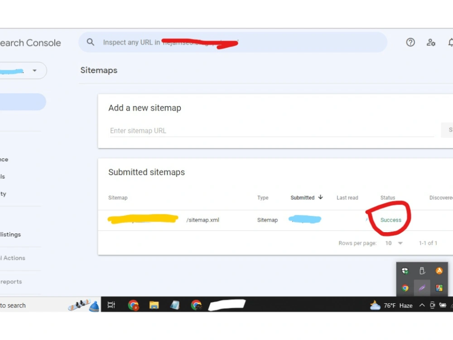Collapse the hidden tray icons chevron
453x340 pixels.
coord(422,305)
